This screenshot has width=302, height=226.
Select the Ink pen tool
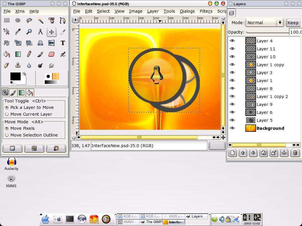point(7,65)
